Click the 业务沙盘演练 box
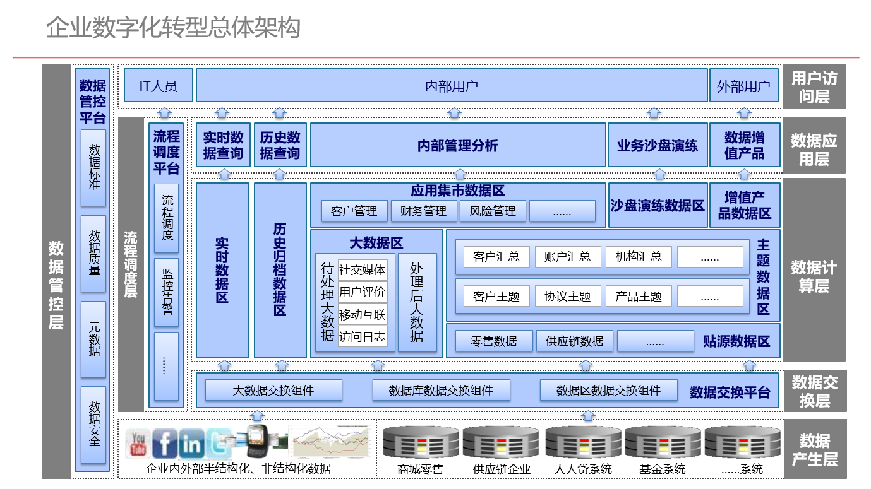Viewport: 871px width, 489px height. tap(658, 144)
